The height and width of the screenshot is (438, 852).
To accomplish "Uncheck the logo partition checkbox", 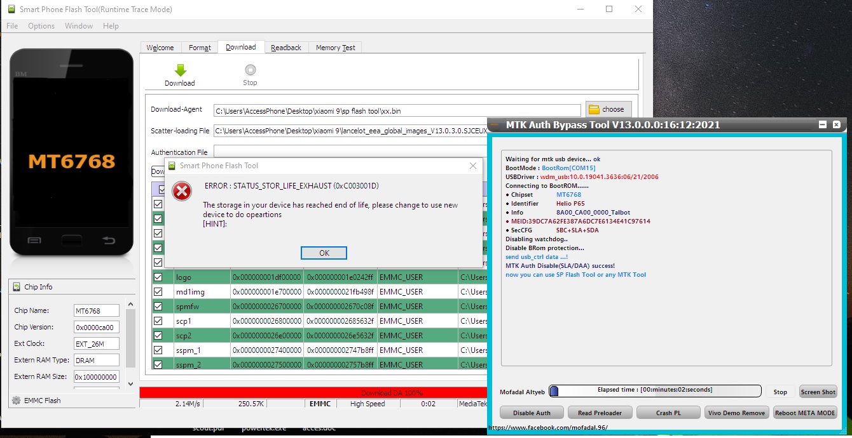I will click(x=158, y=277).
